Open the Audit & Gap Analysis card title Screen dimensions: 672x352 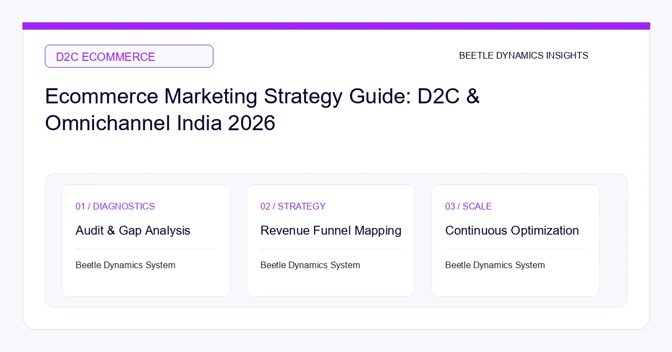point(133,230)
